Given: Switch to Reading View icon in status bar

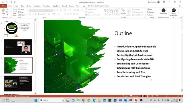Looking at the screenshot, I should tap(152, 96).
